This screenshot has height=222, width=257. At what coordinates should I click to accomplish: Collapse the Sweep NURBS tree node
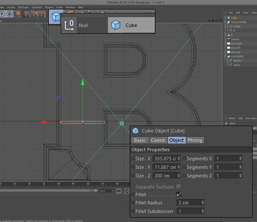point(225,22)
